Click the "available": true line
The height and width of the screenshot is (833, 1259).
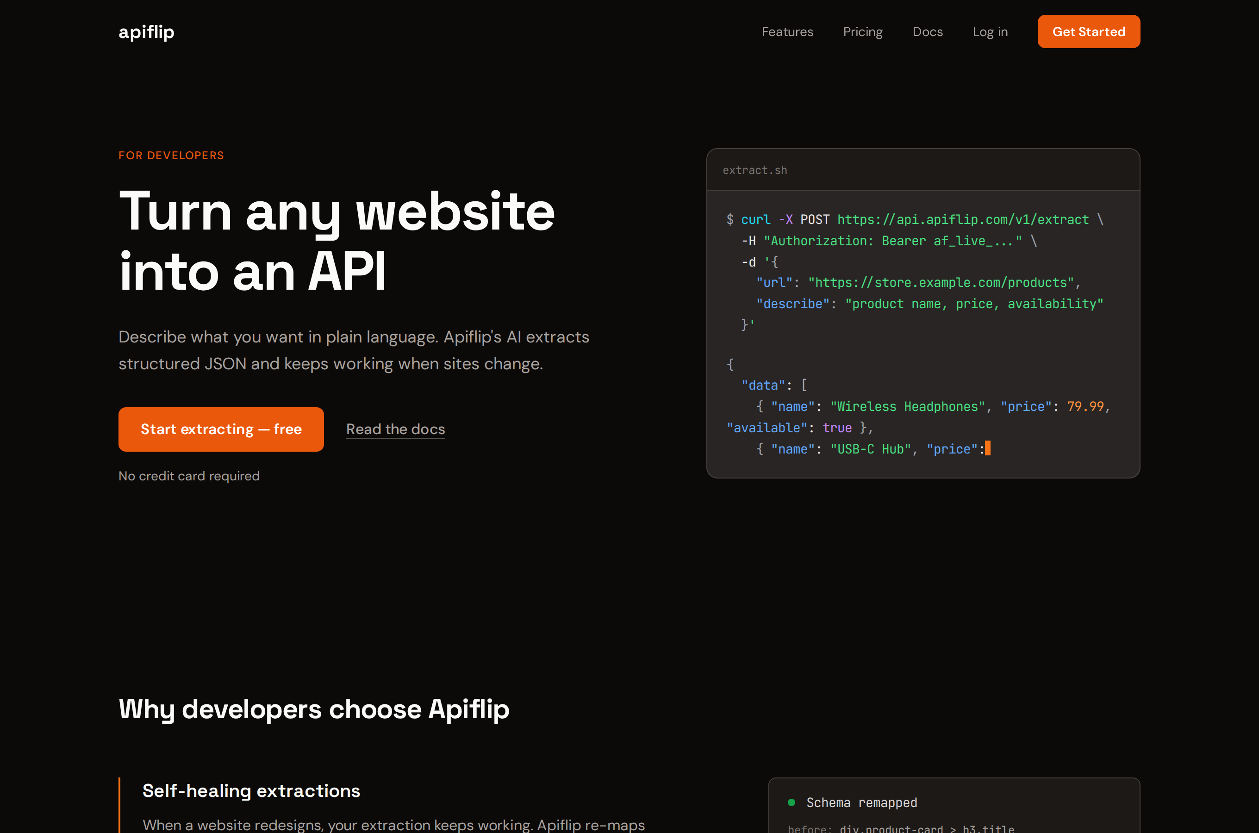pyautogui.click(x=800, y=428)
